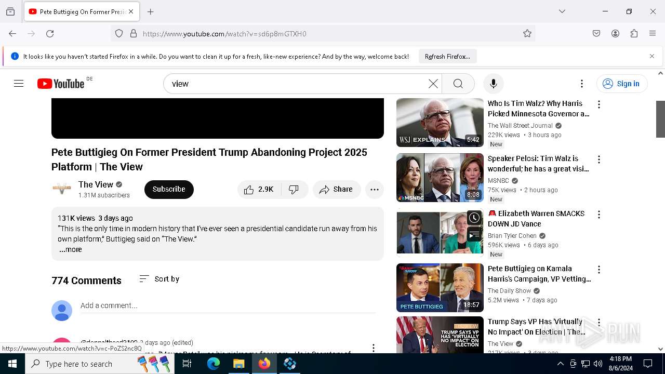Open more actions under the video

pos(375,190)
